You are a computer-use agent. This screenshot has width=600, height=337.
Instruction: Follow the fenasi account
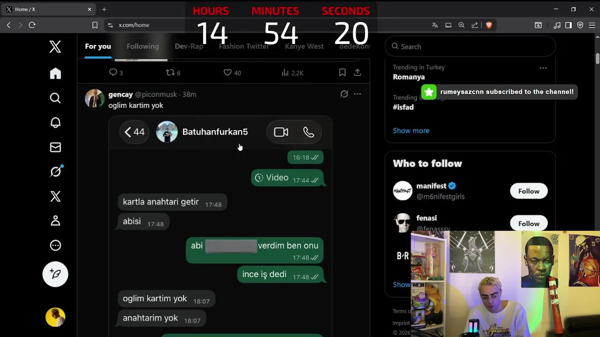point(529,223)
